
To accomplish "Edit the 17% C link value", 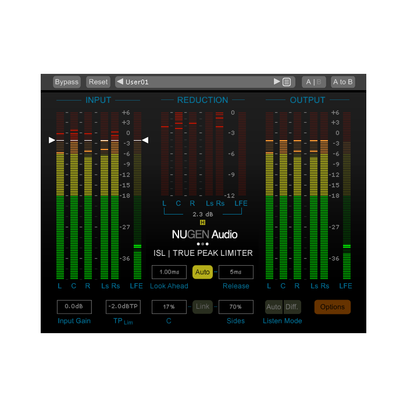I will tap(169, 307).
